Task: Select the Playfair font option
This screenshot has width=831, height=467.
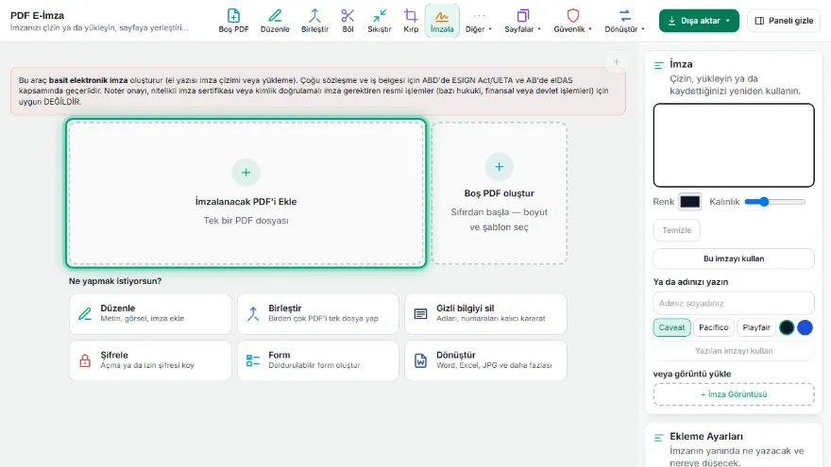Action: coord(756,327)
